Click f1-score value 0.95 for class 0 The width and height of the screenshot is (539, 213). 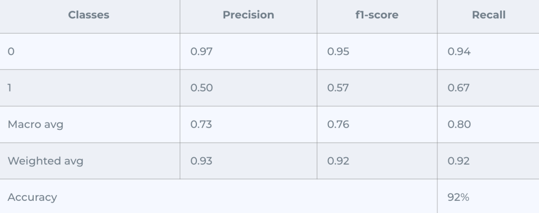(338, 52)
